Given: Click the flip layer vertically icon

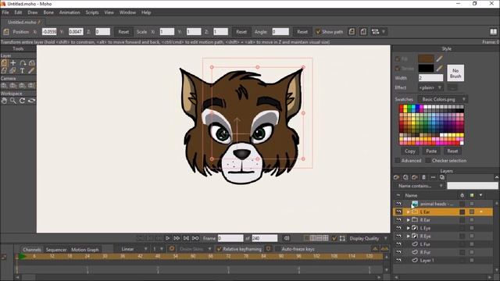Looking at the screenshot, I should click(x=363, y=31).
